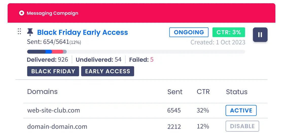Click the pink segment of progress bar
Screen dimensions: 283x136
pyautogui.click(x=57, y=52)
